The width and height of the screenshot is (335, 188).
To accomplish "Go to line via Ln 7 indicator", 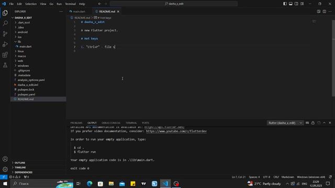I will [x=239, y=177].
